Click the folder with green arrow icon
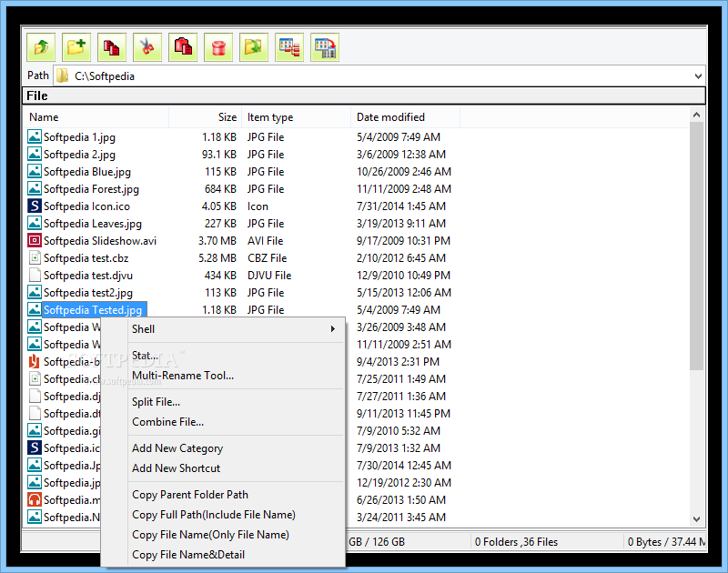This screenshot has height=573, width=728. (x=254, y=47)
